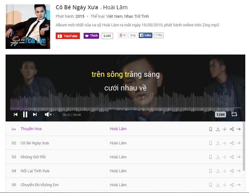
Task: Toggle repeat mode in the player
Action: pyautogui.click(x=234, y=114)
